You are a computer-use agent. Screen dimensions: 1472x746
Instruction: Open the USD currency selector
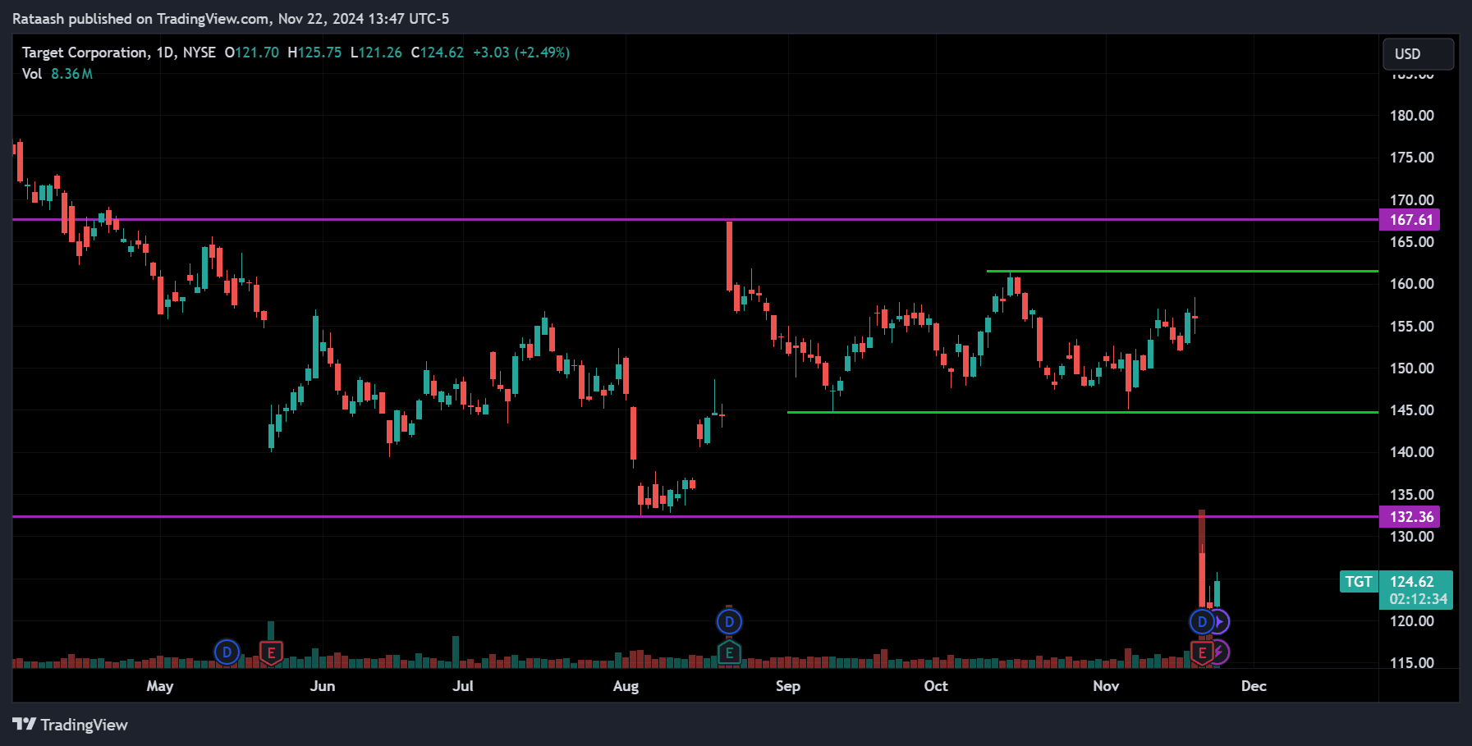point(1418,54)
